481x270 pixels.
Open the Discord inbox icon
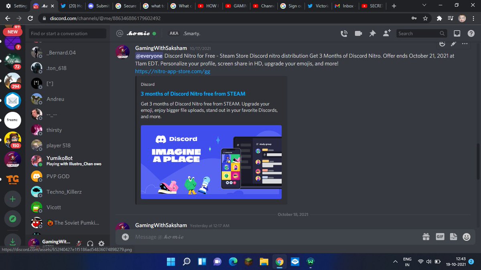[457, 34]
